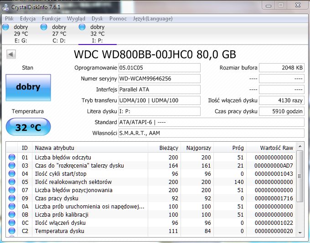Click the status icon for attribute 05
This screenshot has height=243, width=310.
tap(12, 182)
